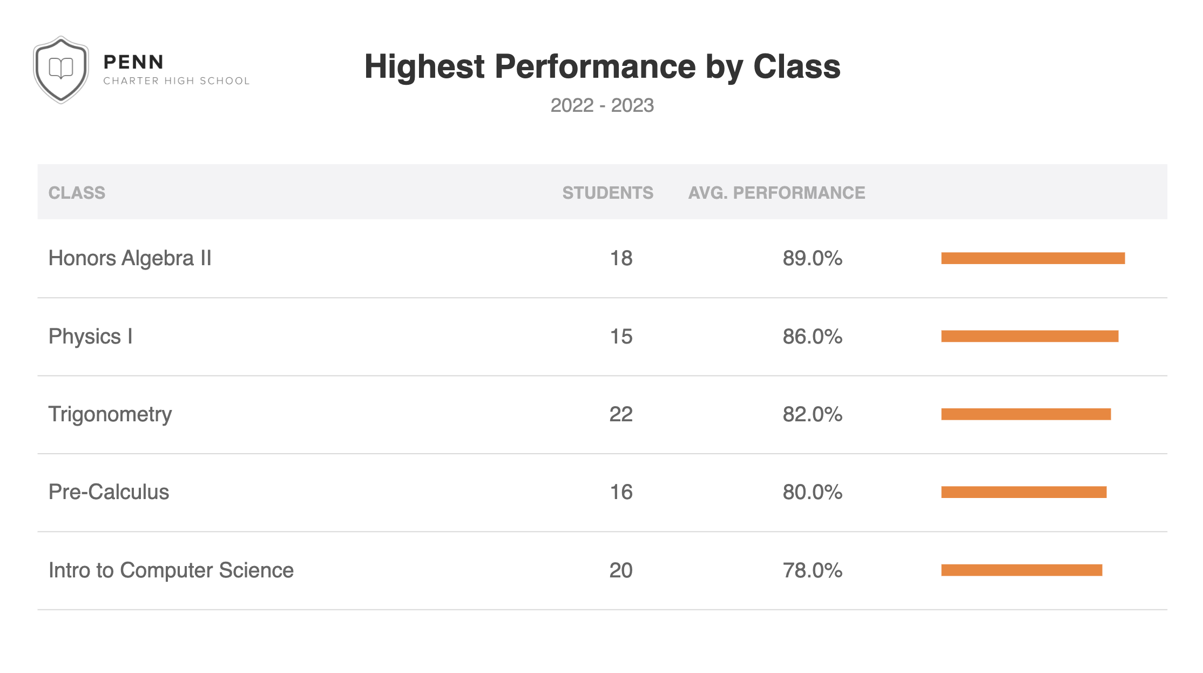Viewport: 1203px width, 673px height.
Task: Click the CLASS column header
Action: [x=77, y=193]
